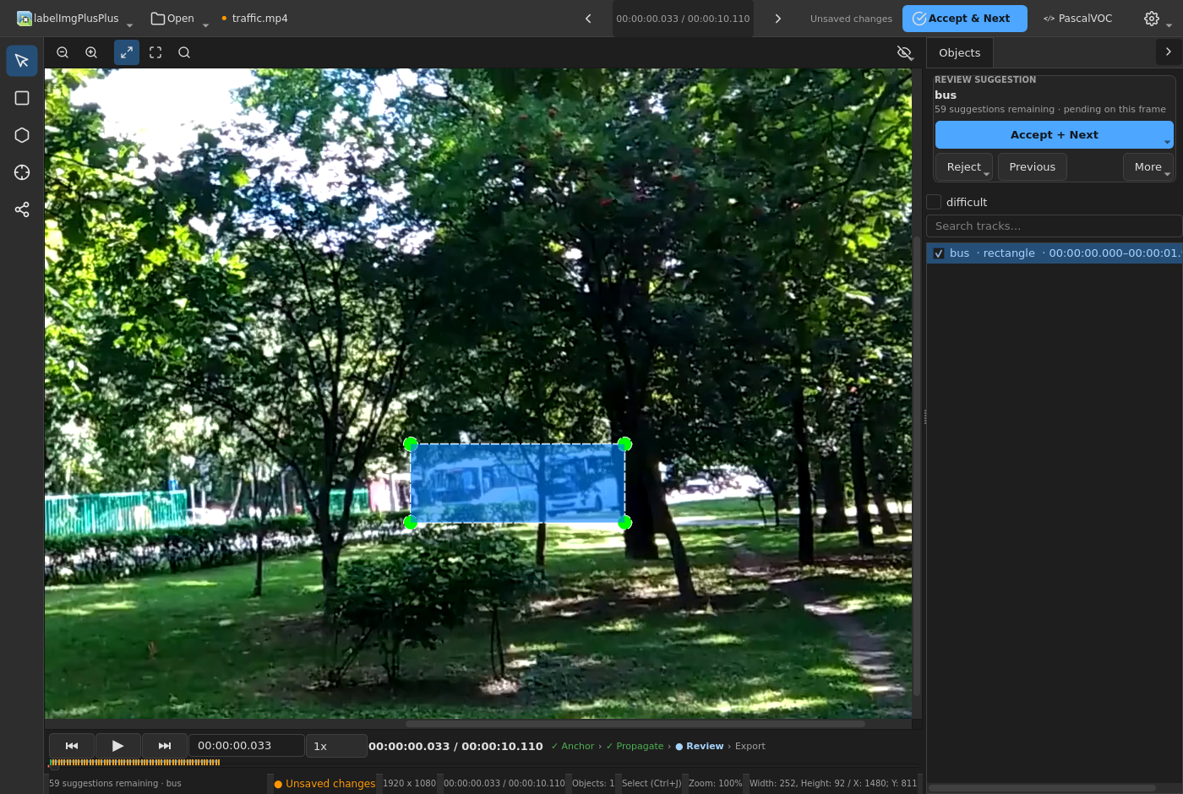Go to next frame with right chevron
This screenshot has width=1183, height=794.
pos(778,19)
